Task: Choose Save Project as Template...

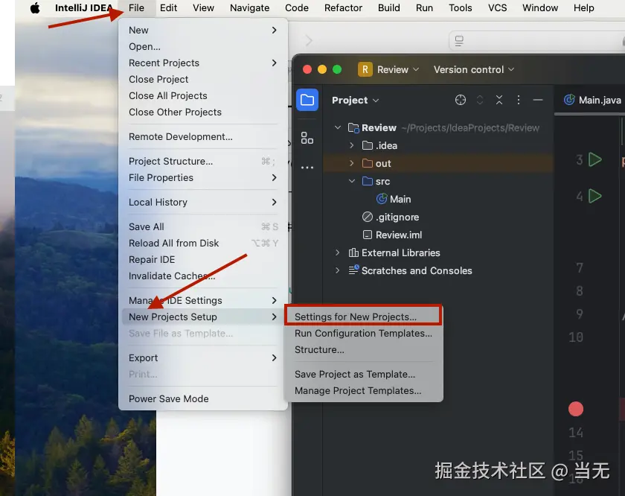Action: (363, 375)
